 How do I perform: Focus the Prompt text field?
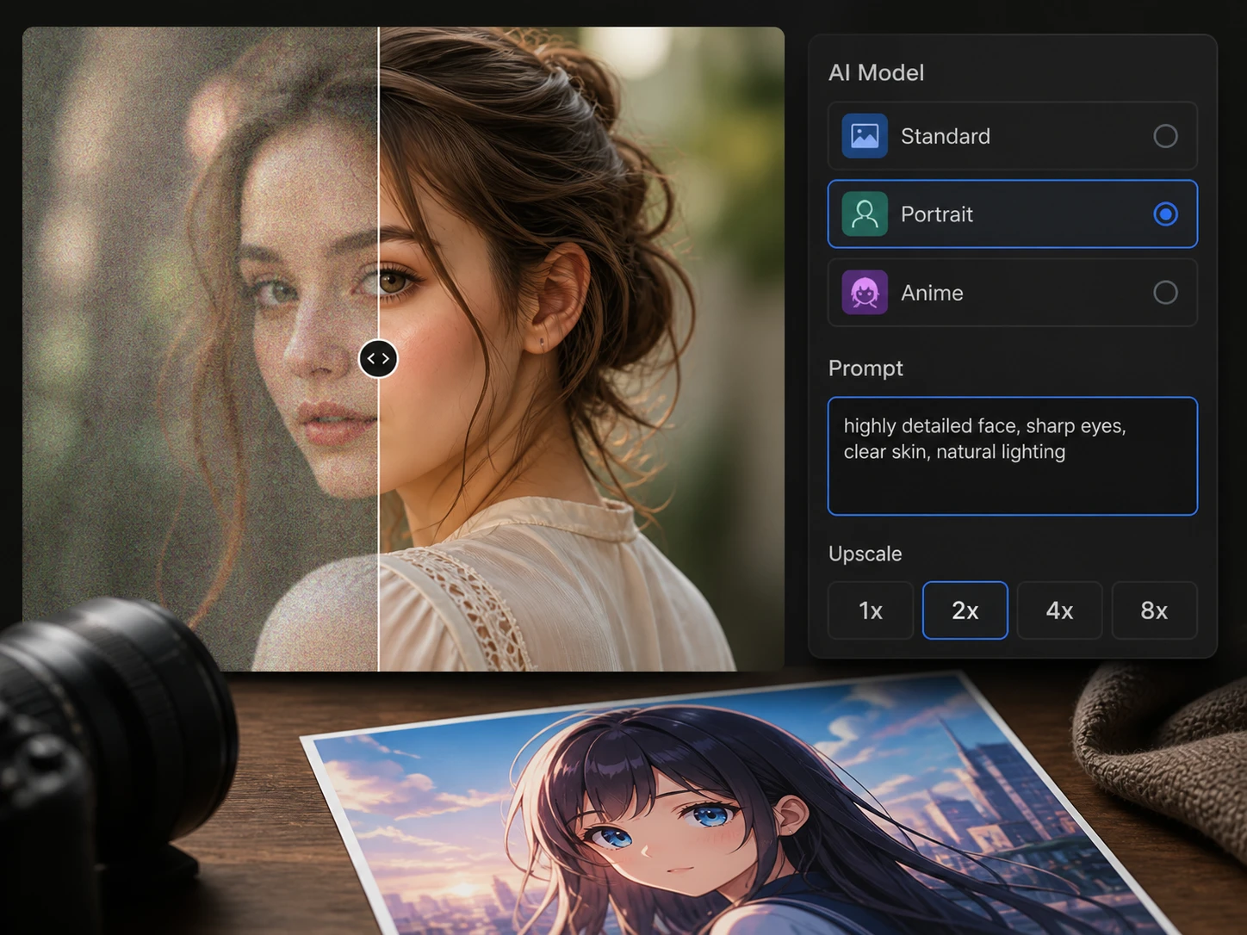pyautogui.click(x=1013, y=456)
